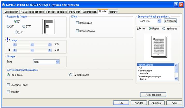Switch to PostScript tab
This screenshot has height=108, width=185.
click(75, 12)
